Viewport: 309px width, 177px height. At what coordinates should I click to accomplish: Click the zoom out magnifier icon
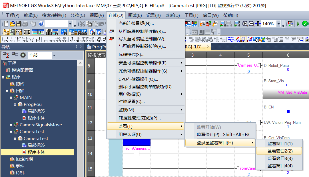(251, 24)
